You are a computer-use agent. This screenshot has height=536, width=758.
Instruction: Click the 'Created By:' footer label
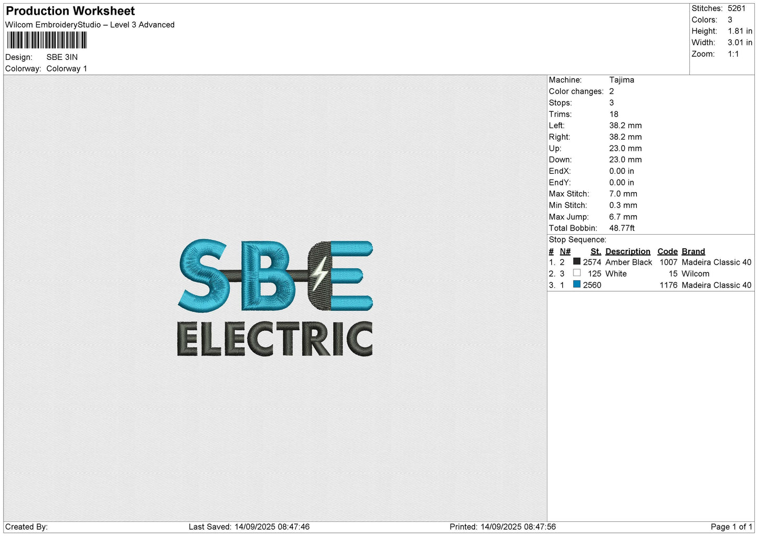(x=26, y=527)
